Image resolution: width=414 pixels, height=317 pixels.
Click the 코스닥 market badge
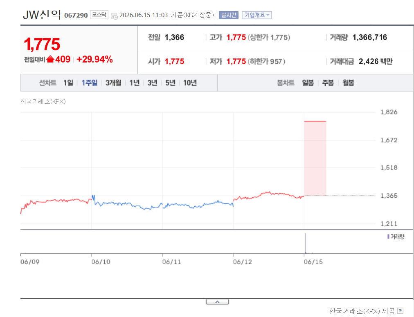point(99,15)
